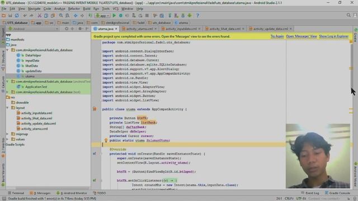The image size is (358, 201).
Task: Collapse the androidTest package node
Action: 7,82
